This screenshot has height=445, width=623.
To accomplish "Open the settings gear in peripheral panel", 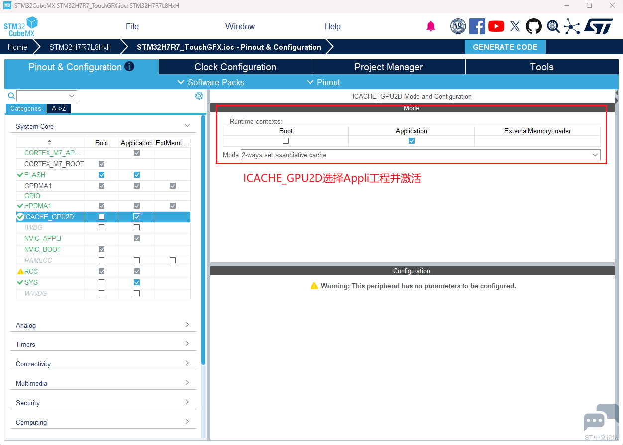I will 199,96.
